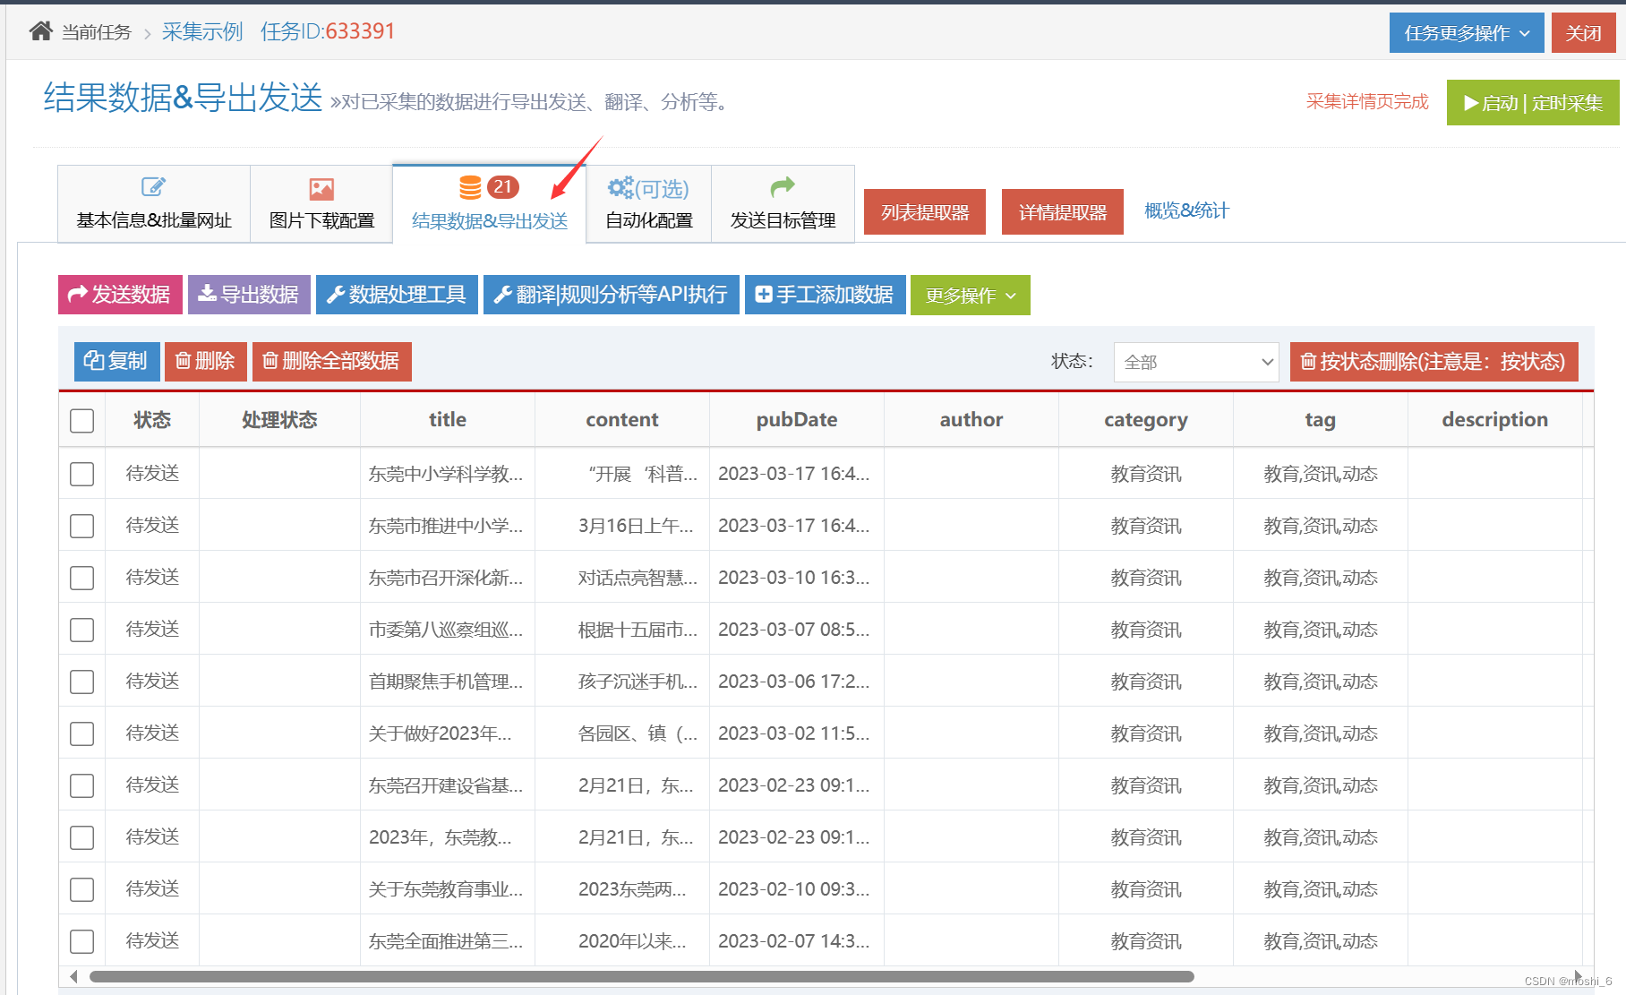Click the author column header
Screen dimensions: 1626x995
coord(971,420)
